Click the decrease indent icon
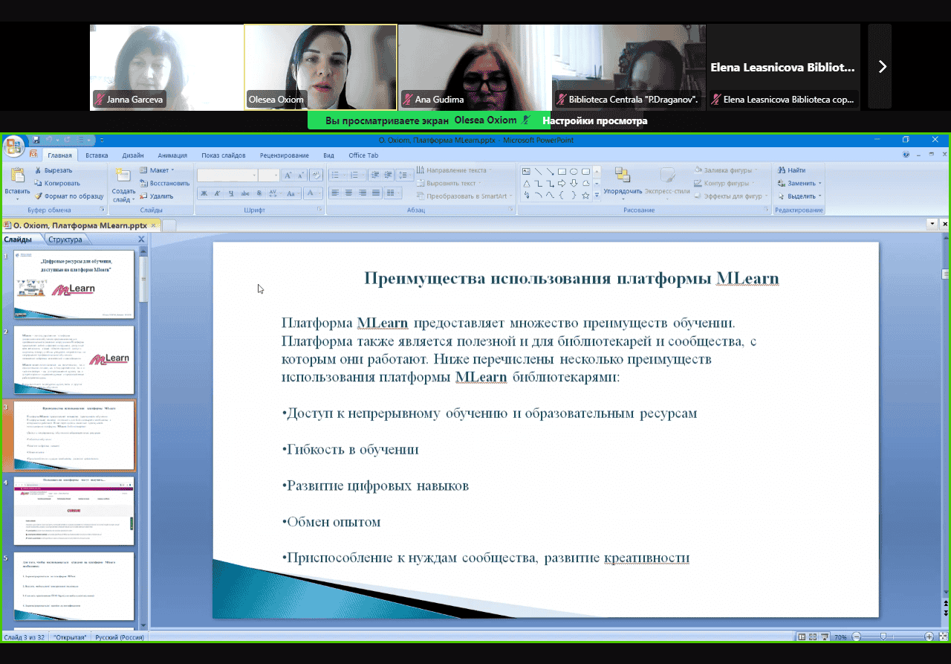The width and height of the screenshot is (951, 664). click(374, 175)
